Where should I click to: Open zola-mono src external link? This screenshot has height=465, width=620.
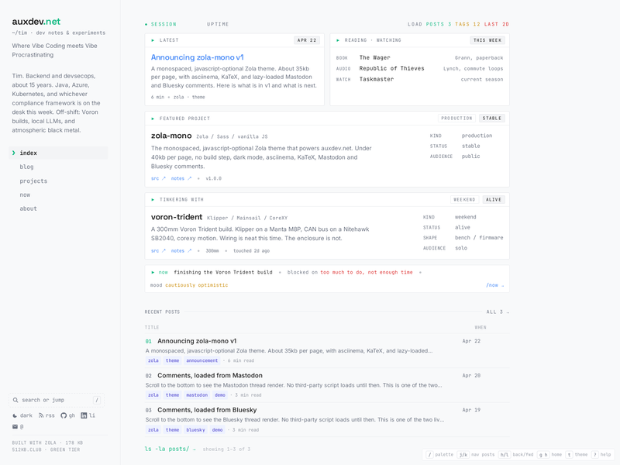coord(158,179)
